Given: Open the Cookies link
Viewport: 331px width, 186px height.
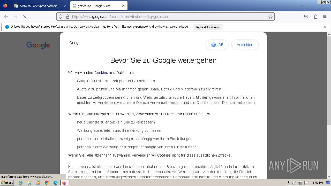Looking at the screenshot, I should coord(101,73).
